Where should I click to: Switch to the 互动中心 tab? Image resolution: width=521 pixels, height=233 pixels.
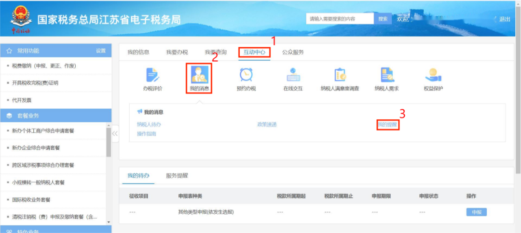(x=254, y=52)
